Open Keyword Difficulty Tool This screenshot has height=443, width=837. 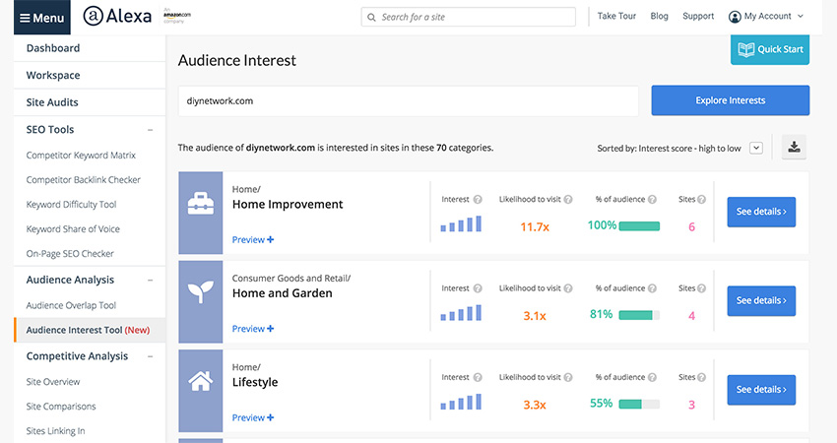(72, 205)
